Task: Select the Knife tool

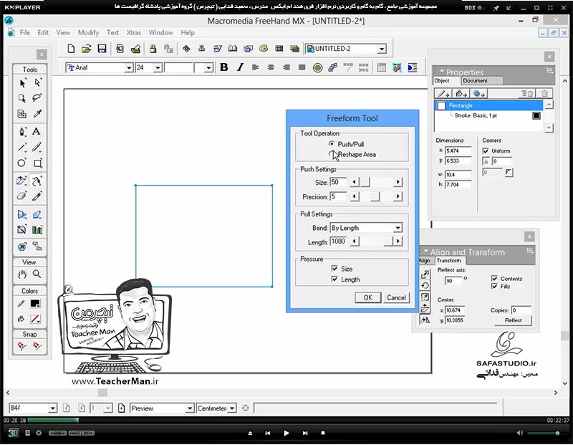Action: tap(37, 196)
